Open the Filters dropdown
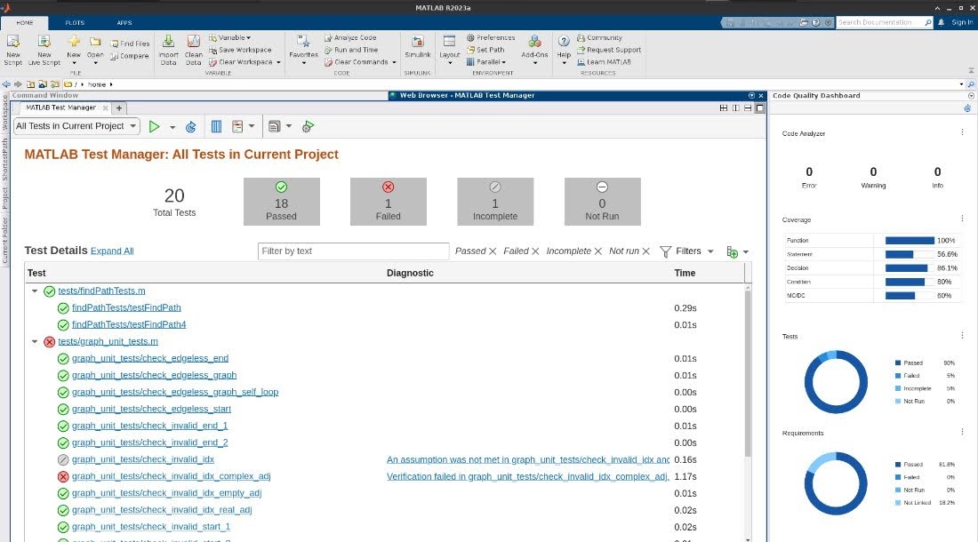 687,251
